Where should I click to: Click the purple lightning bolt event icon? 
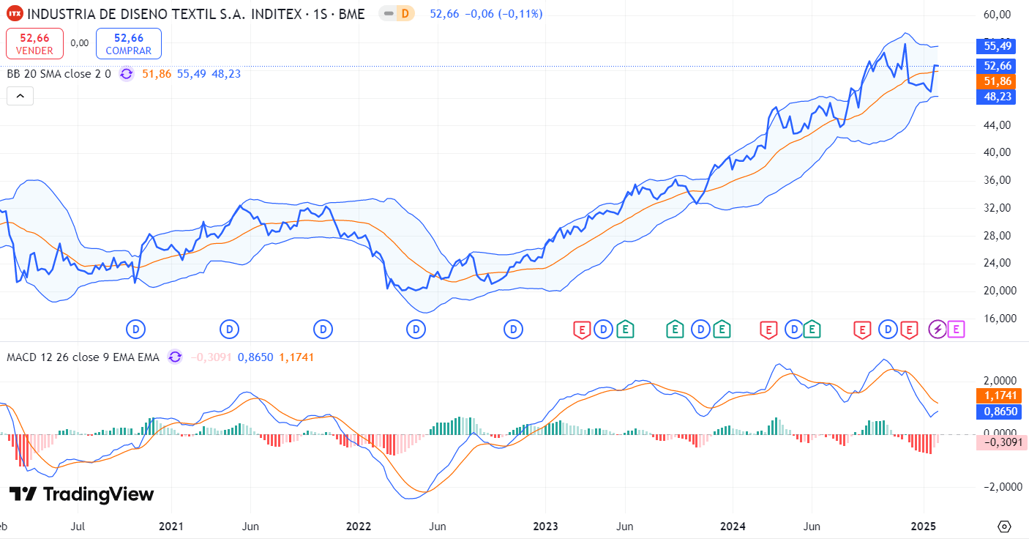(938, 330)
